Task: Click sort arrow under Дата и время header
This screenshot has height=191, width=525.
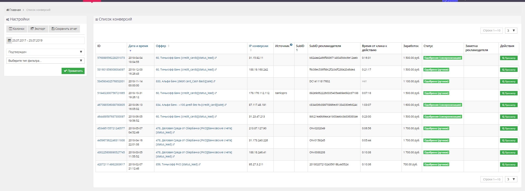Action: pos(130,51)
